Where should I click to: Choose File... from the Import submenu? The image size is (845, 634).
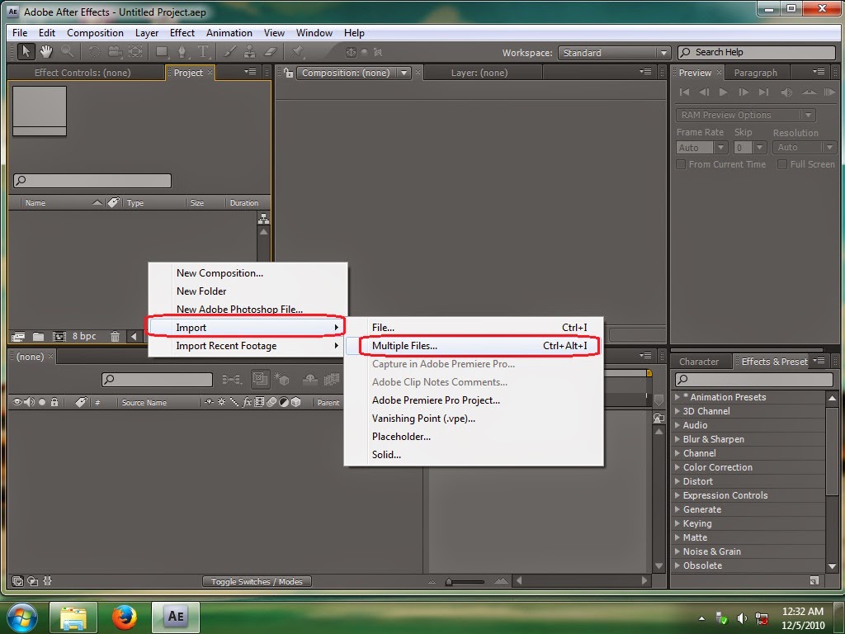tap(474, 327)
